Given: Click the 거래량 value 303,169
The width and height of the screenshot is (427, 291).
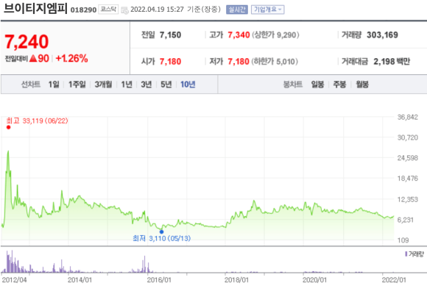Looking at the screenshot, I should tap(382, 35).
